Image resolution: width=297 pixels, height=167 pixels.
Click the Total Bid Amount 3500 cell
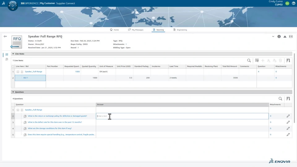(x=230, y=78)
